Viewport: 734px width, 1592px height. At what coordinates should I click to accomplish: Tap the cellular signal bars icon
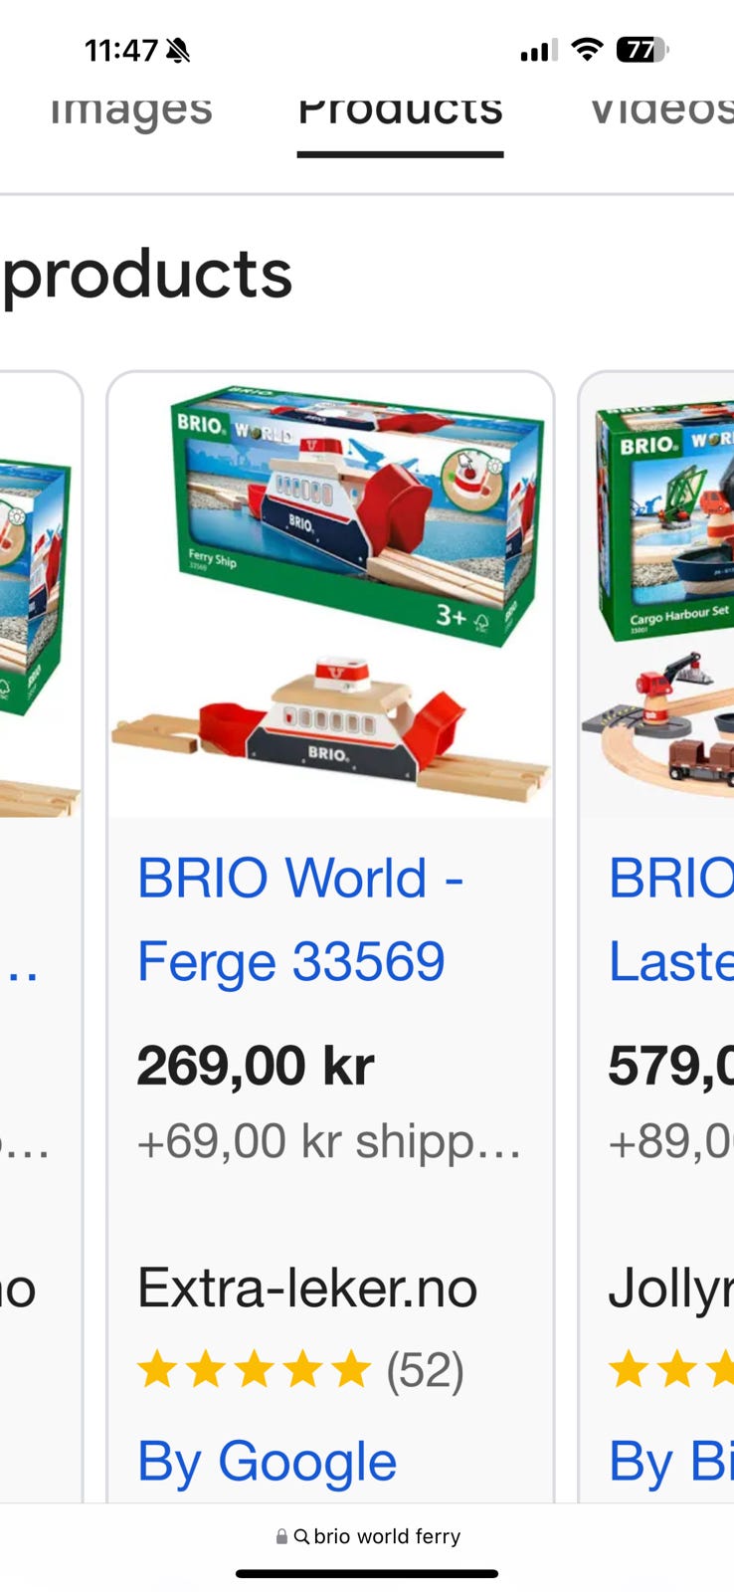coord(538,51)
